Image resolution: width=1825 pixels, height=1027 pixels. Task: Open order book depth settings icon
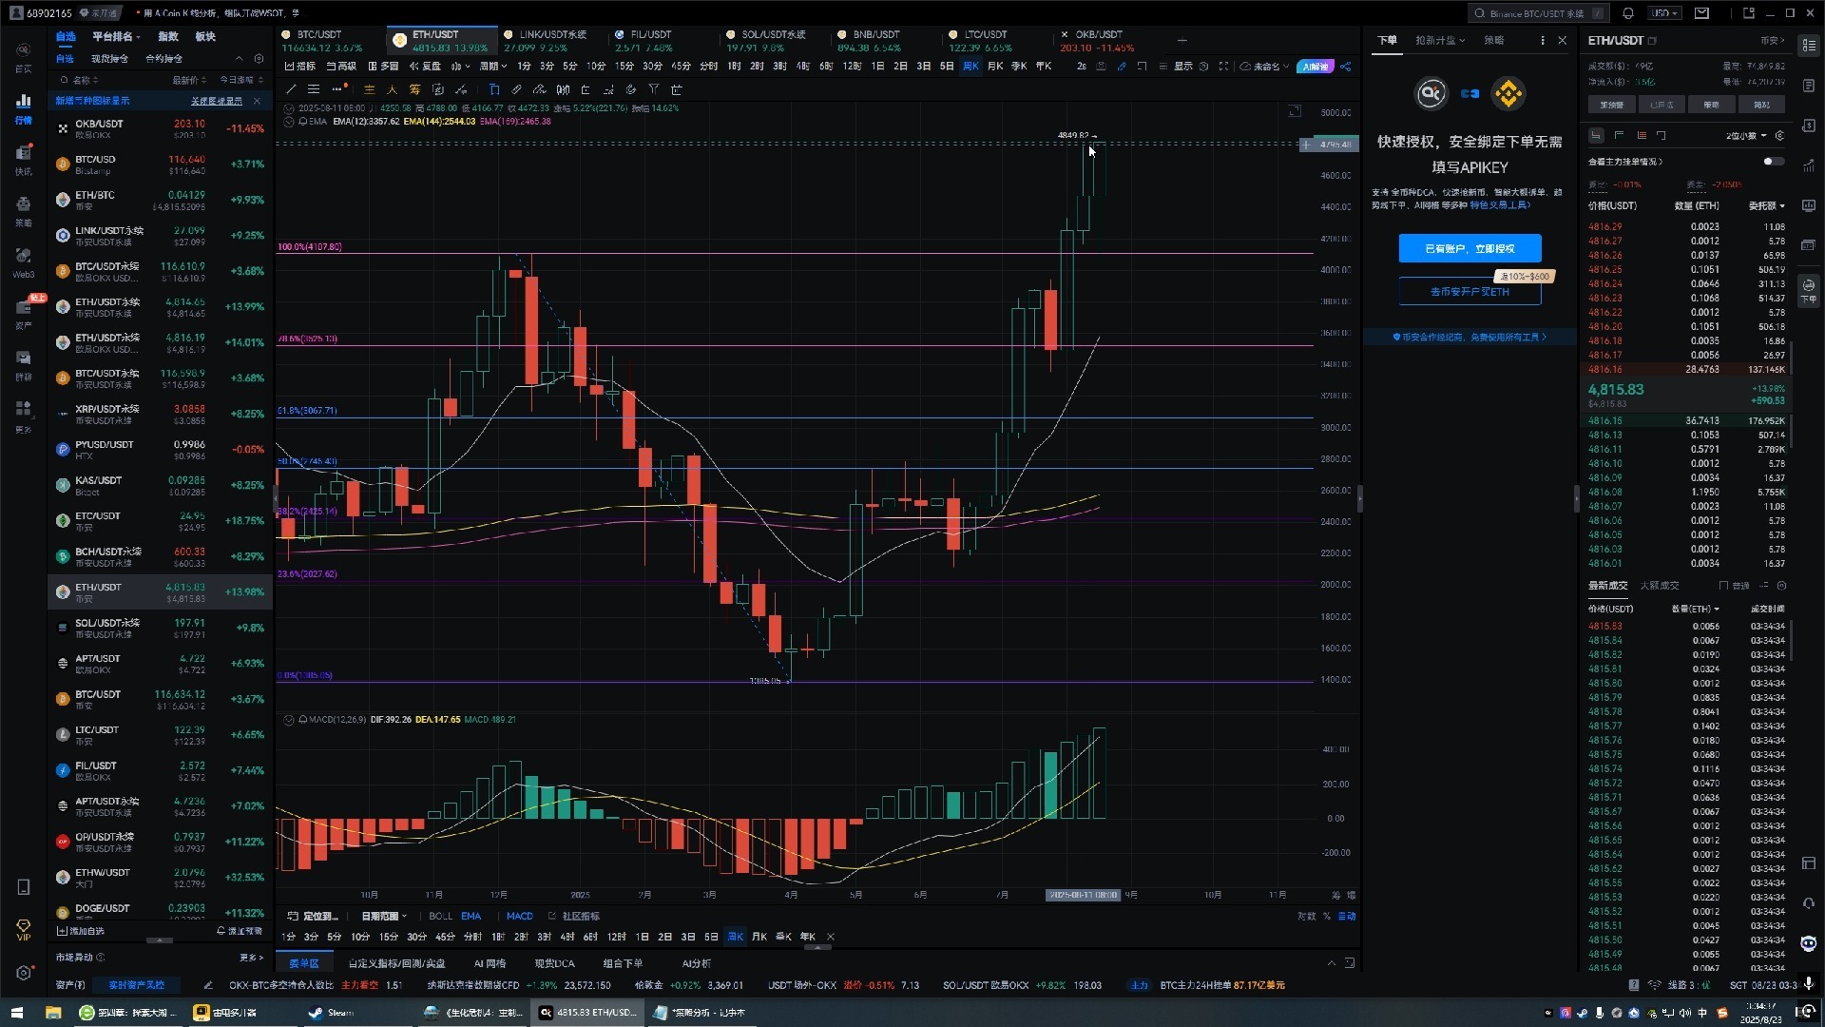pyautogui.click(x=1779, y=136)
